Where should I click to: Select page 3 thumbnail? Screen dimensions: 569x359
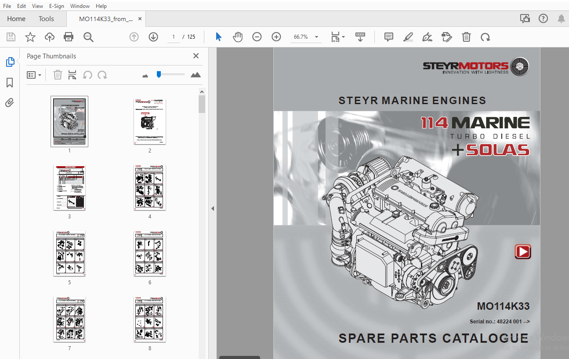(x=69, y=187)
